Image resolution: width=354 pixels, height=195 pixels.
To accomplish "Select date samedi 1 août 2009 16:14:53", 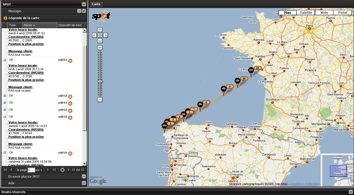I will [28, 126].
